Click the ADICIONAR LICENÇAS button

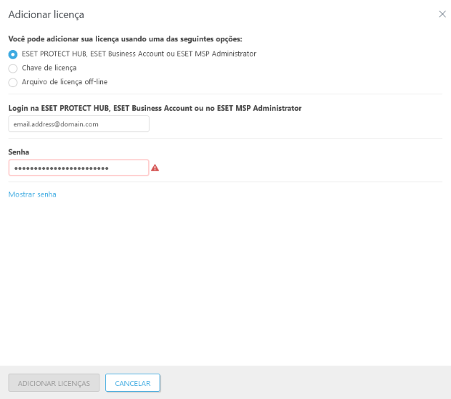click(x=54, y=383)
